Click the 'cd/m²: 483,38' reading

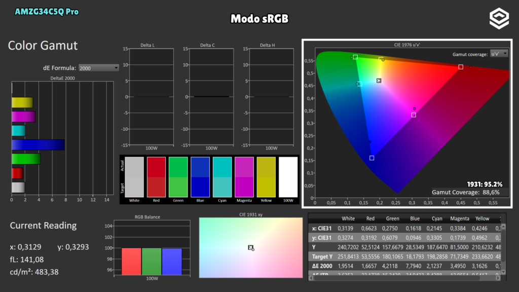pos(34,272)
